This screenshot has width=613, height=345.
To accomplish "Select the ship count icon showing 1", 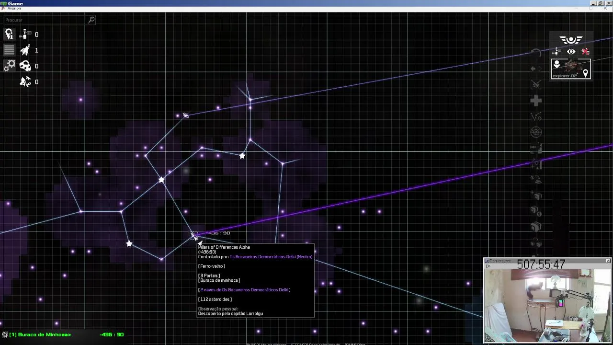I will click(x=25, y=50).
